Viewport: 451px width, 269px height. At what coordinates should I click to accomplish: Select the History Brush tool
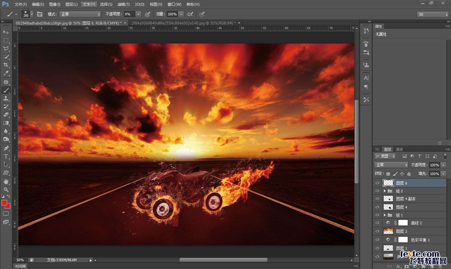tap(6, 106)
